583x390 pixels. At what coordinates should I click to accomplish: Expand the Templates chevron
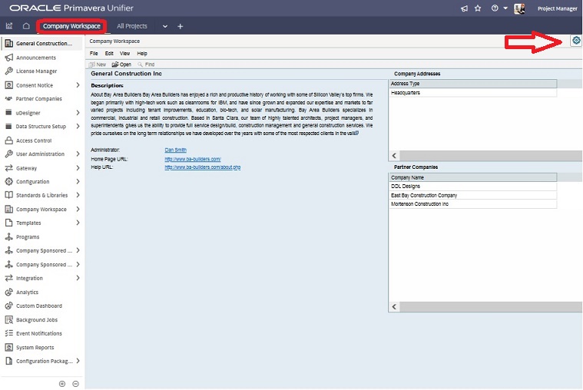78,223
